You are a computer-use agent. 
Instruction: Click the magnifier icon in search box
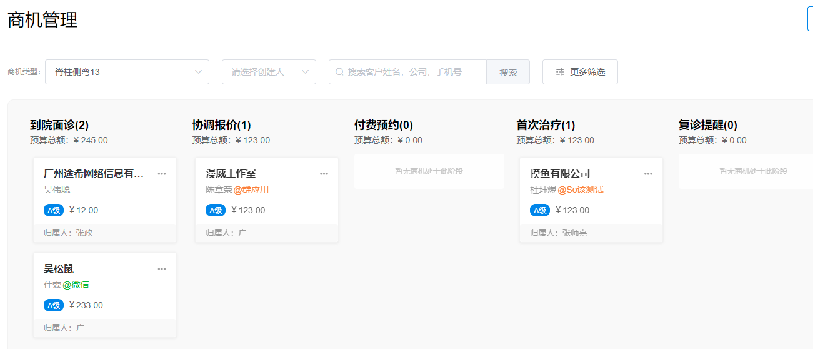point(339,72)
